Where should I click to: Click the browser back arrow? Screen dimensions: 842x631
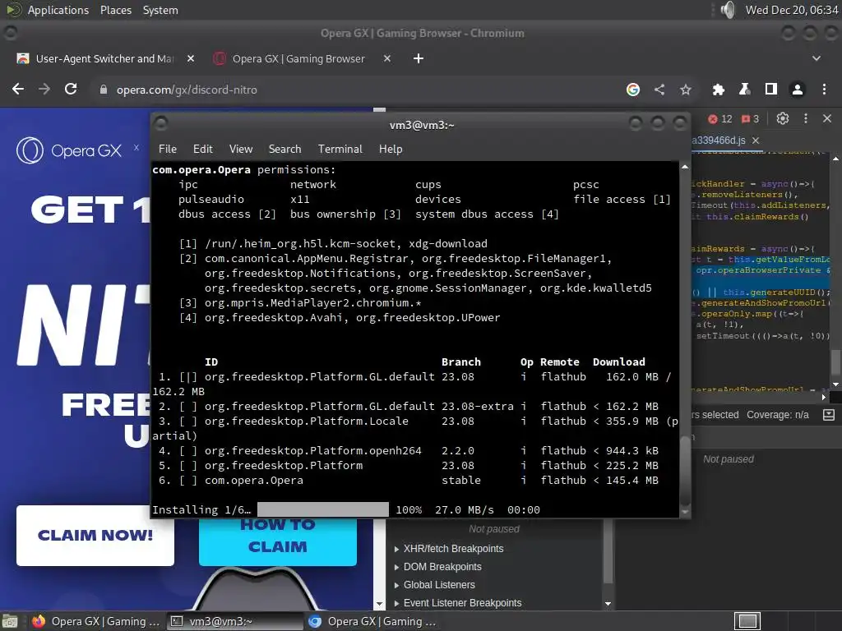pyautogui.click(x=18, y=89)
